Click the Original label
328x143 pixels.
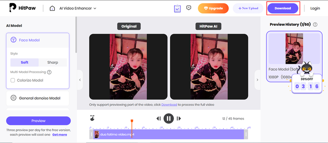(x=129, y=26)
